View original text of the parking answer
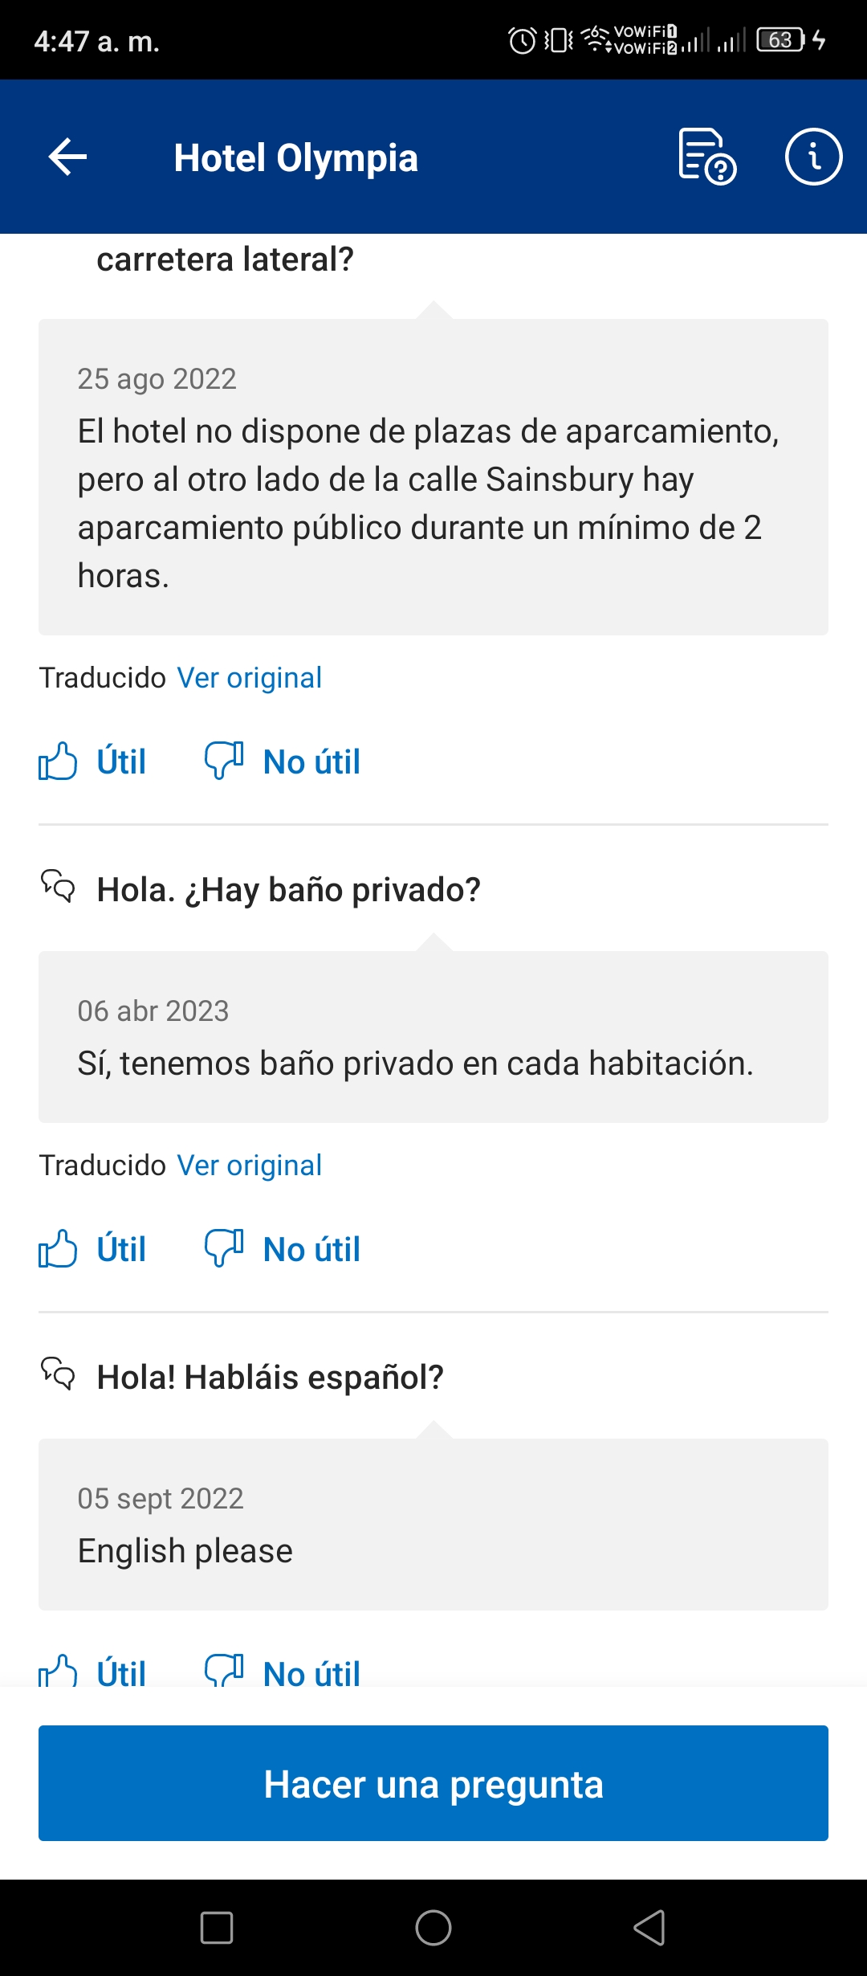 tap(249, 678)
